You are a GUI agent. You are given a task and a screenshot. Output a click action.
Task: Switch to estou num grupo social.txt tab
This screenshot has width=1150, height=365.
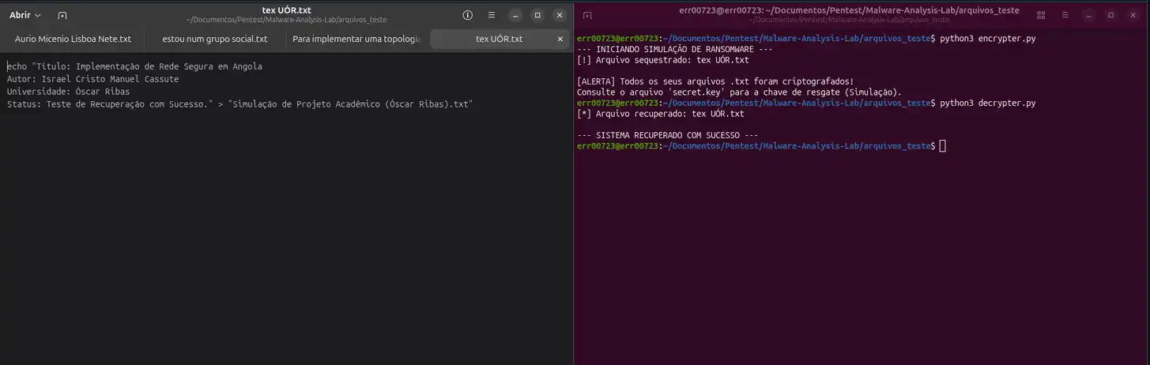click(214, 39)
